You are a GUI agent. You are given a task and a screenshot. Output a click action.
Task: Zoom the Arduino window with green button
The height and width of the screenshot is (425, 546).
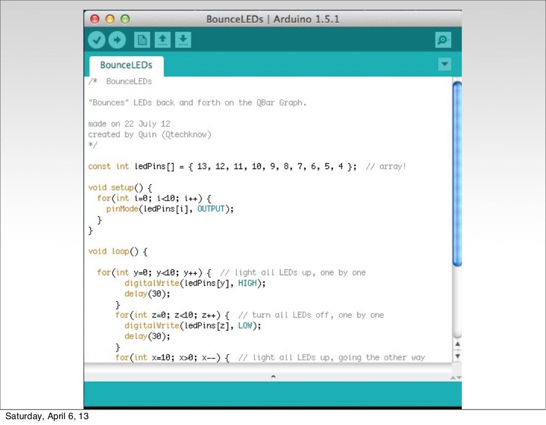click(125, 19)
